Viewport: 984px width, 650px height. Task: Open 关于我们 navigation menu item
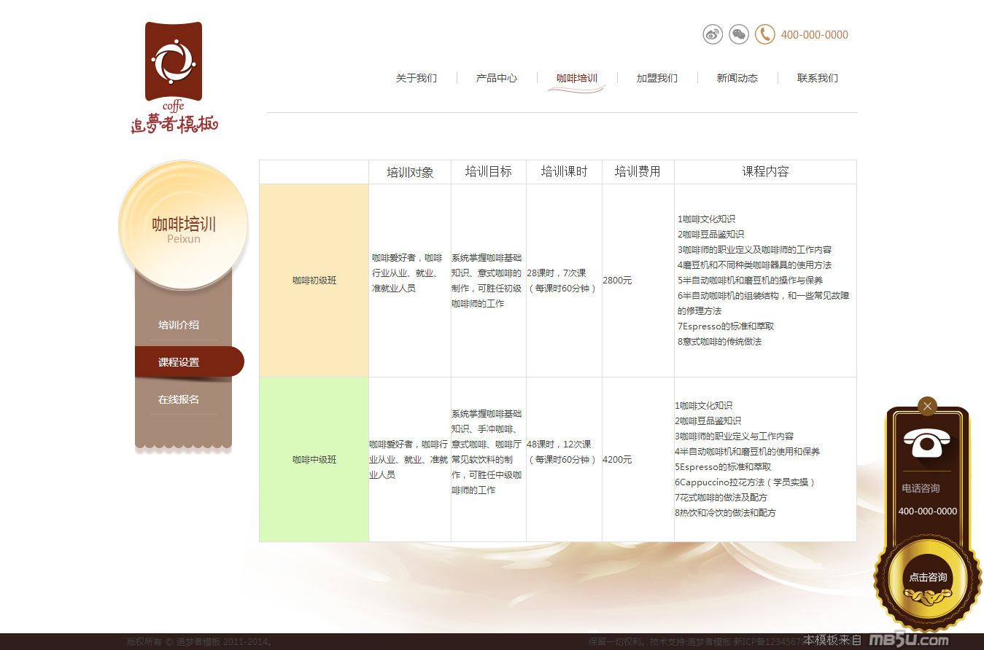[417, 78]
